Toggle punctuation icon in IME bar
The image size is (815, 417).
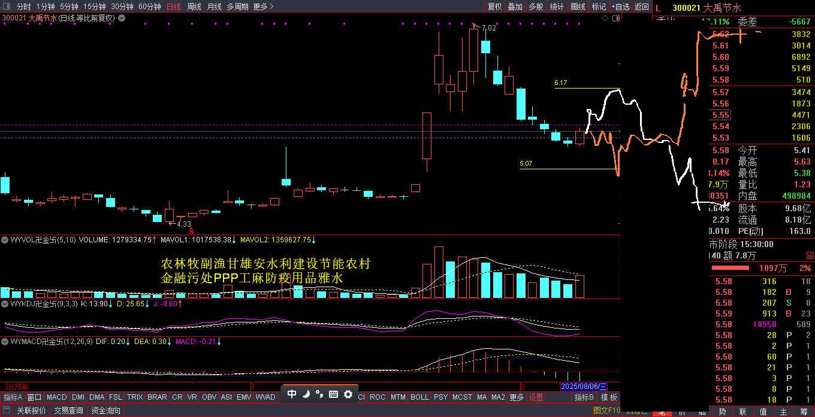click(319, 394)
